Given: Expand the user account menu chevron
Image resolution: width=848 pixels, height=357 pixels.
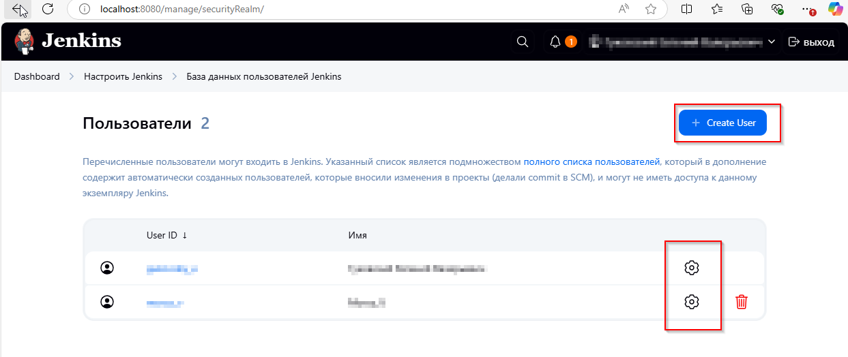Looking at the screenshot, I should (772, 42).
